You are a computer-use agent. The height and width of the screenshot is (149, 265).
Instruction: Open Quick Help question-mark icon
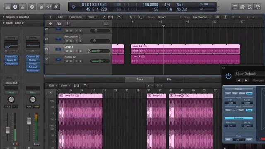[x=32, y=7]
